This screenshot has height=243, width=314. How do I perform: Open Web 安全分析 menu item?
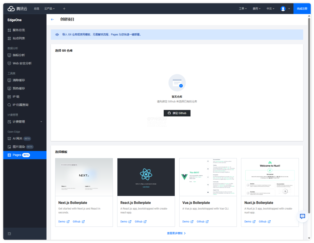tap(25, 63)
